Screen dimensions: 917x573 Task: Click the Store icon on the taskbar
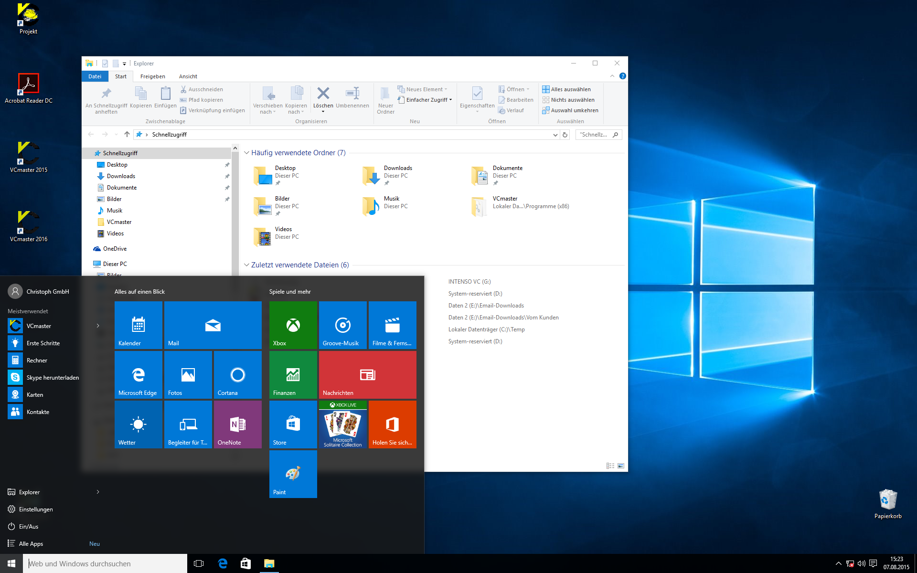[x=245, y=563]
